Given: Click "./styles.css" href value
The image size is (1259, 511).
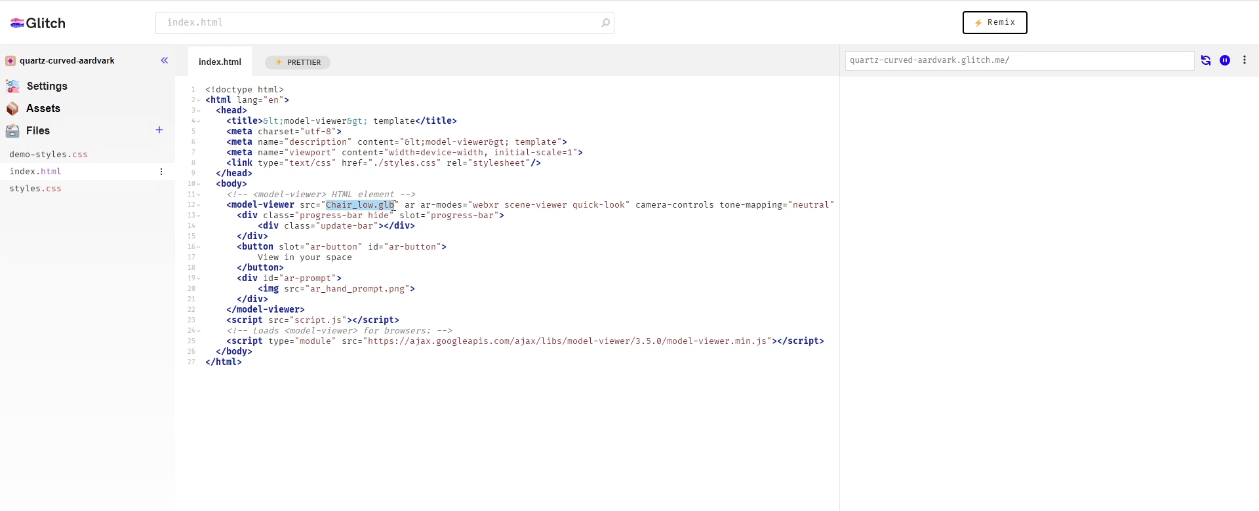Looking at the screenshot, I should coord(405,163).
